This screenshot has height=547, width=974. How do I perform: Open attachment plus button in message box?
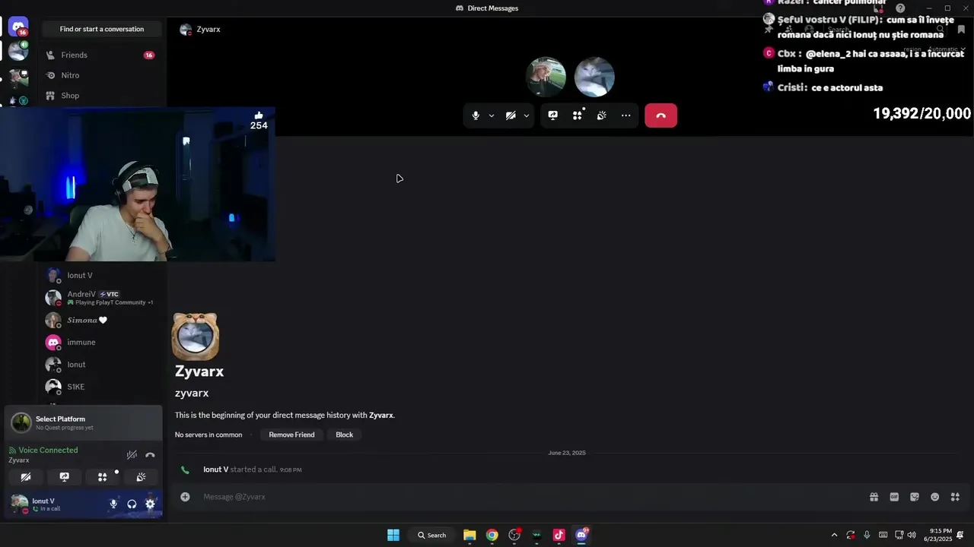(x=185, y=497)
